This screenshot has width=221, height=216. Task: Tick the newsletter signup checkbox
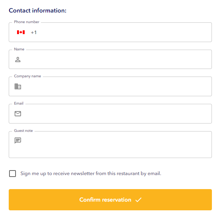(x=13, y=174)
